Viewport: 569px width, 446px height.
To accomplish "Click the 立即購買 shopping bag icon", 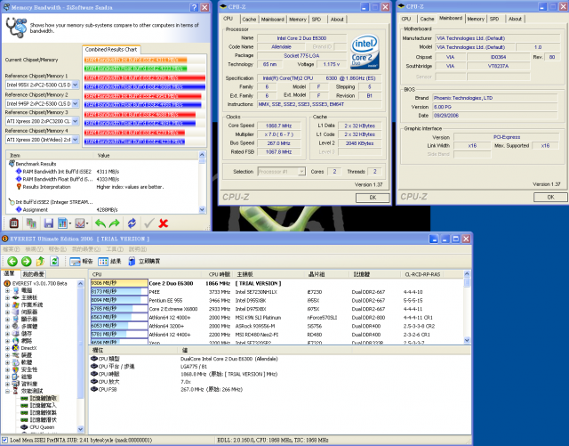I will click(132, 261).
